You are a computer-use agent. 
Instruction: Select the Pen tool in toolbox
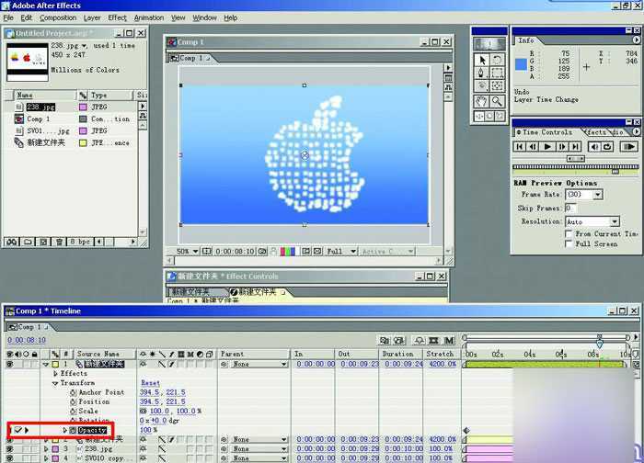tap(482, 73)
